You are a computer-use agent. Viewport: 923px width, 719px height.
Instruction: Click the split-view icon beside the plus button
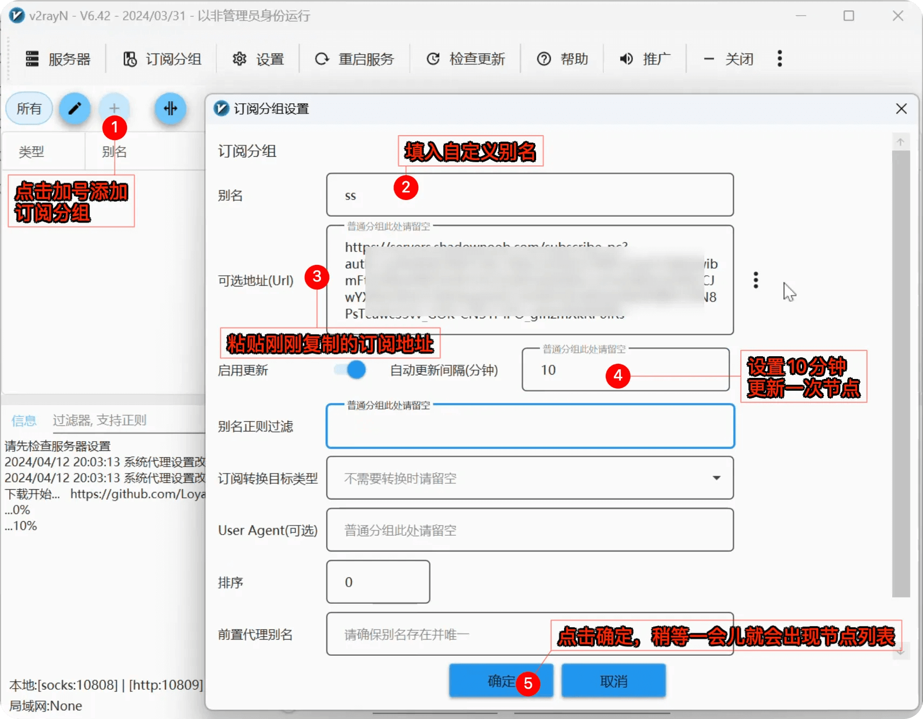point(171,109)
